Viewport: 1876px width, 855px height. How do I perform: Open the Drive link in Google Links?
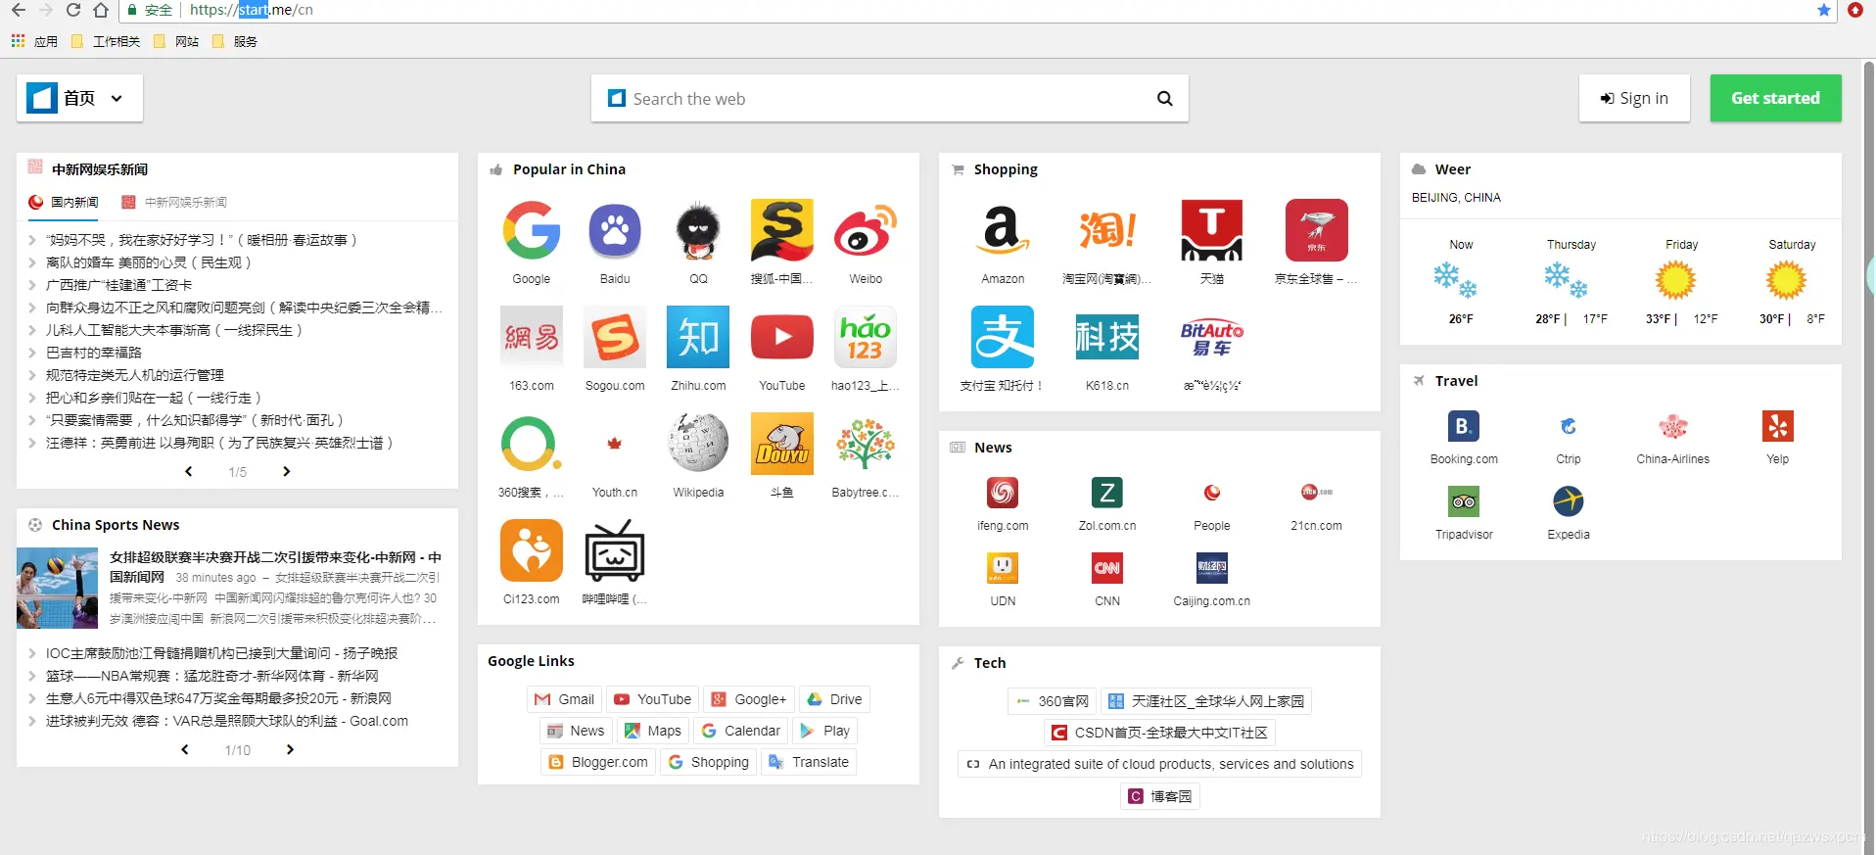click(x=834, y=699)
